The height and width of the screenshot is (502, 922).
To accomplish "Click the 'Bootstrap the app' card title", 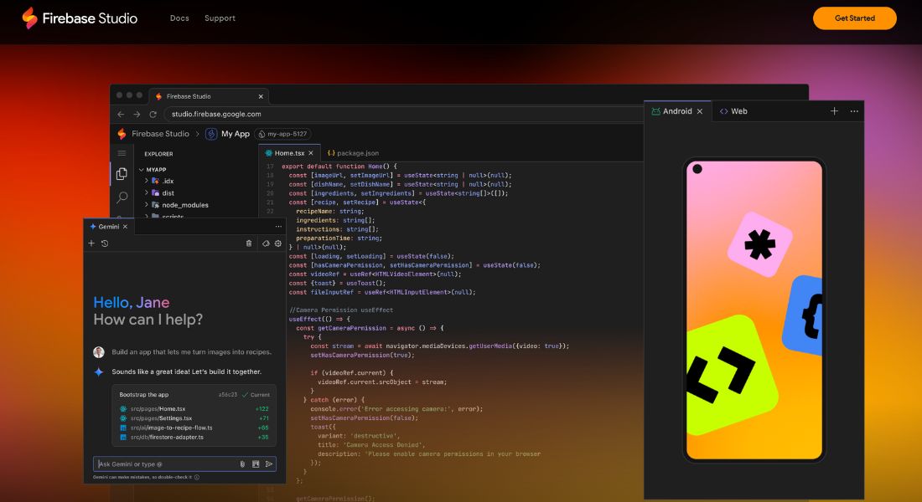I will [144, 395].
